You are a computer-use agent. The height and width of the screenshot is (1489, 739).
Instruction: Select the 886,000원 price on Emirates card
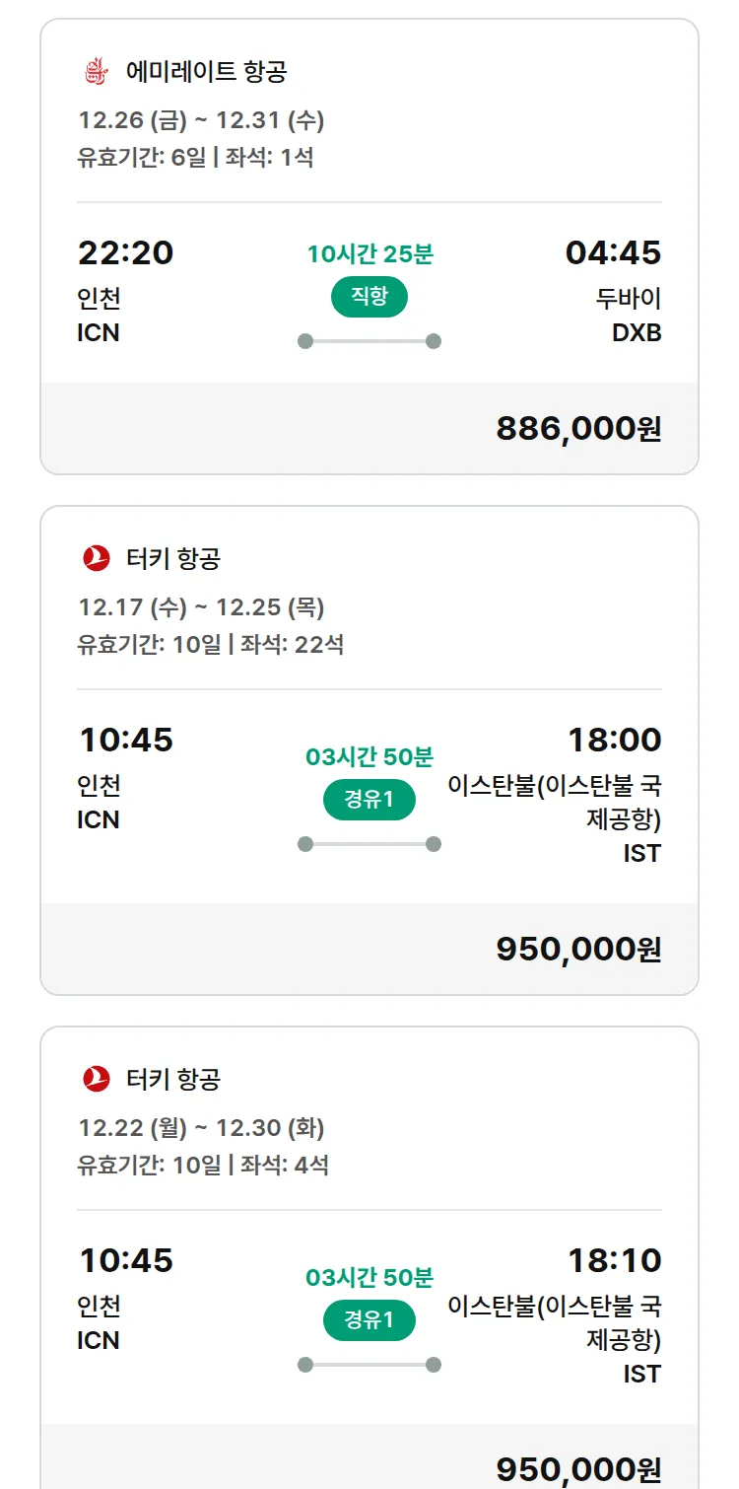tap(578, 429)
